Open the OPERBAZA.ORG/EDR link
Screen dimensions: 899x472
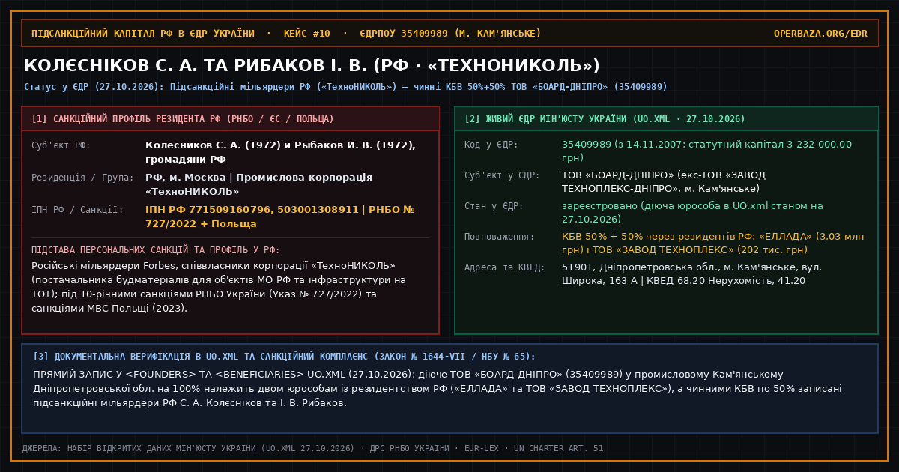click(x=820, y=34)
